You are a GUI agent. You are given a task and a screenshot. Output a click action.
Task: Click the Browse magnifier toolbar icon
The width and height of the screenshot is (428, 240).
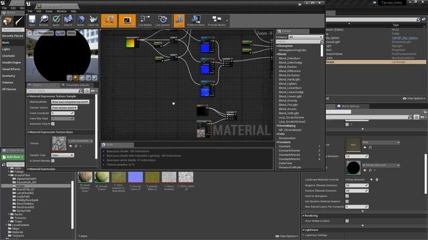(43, 21)
